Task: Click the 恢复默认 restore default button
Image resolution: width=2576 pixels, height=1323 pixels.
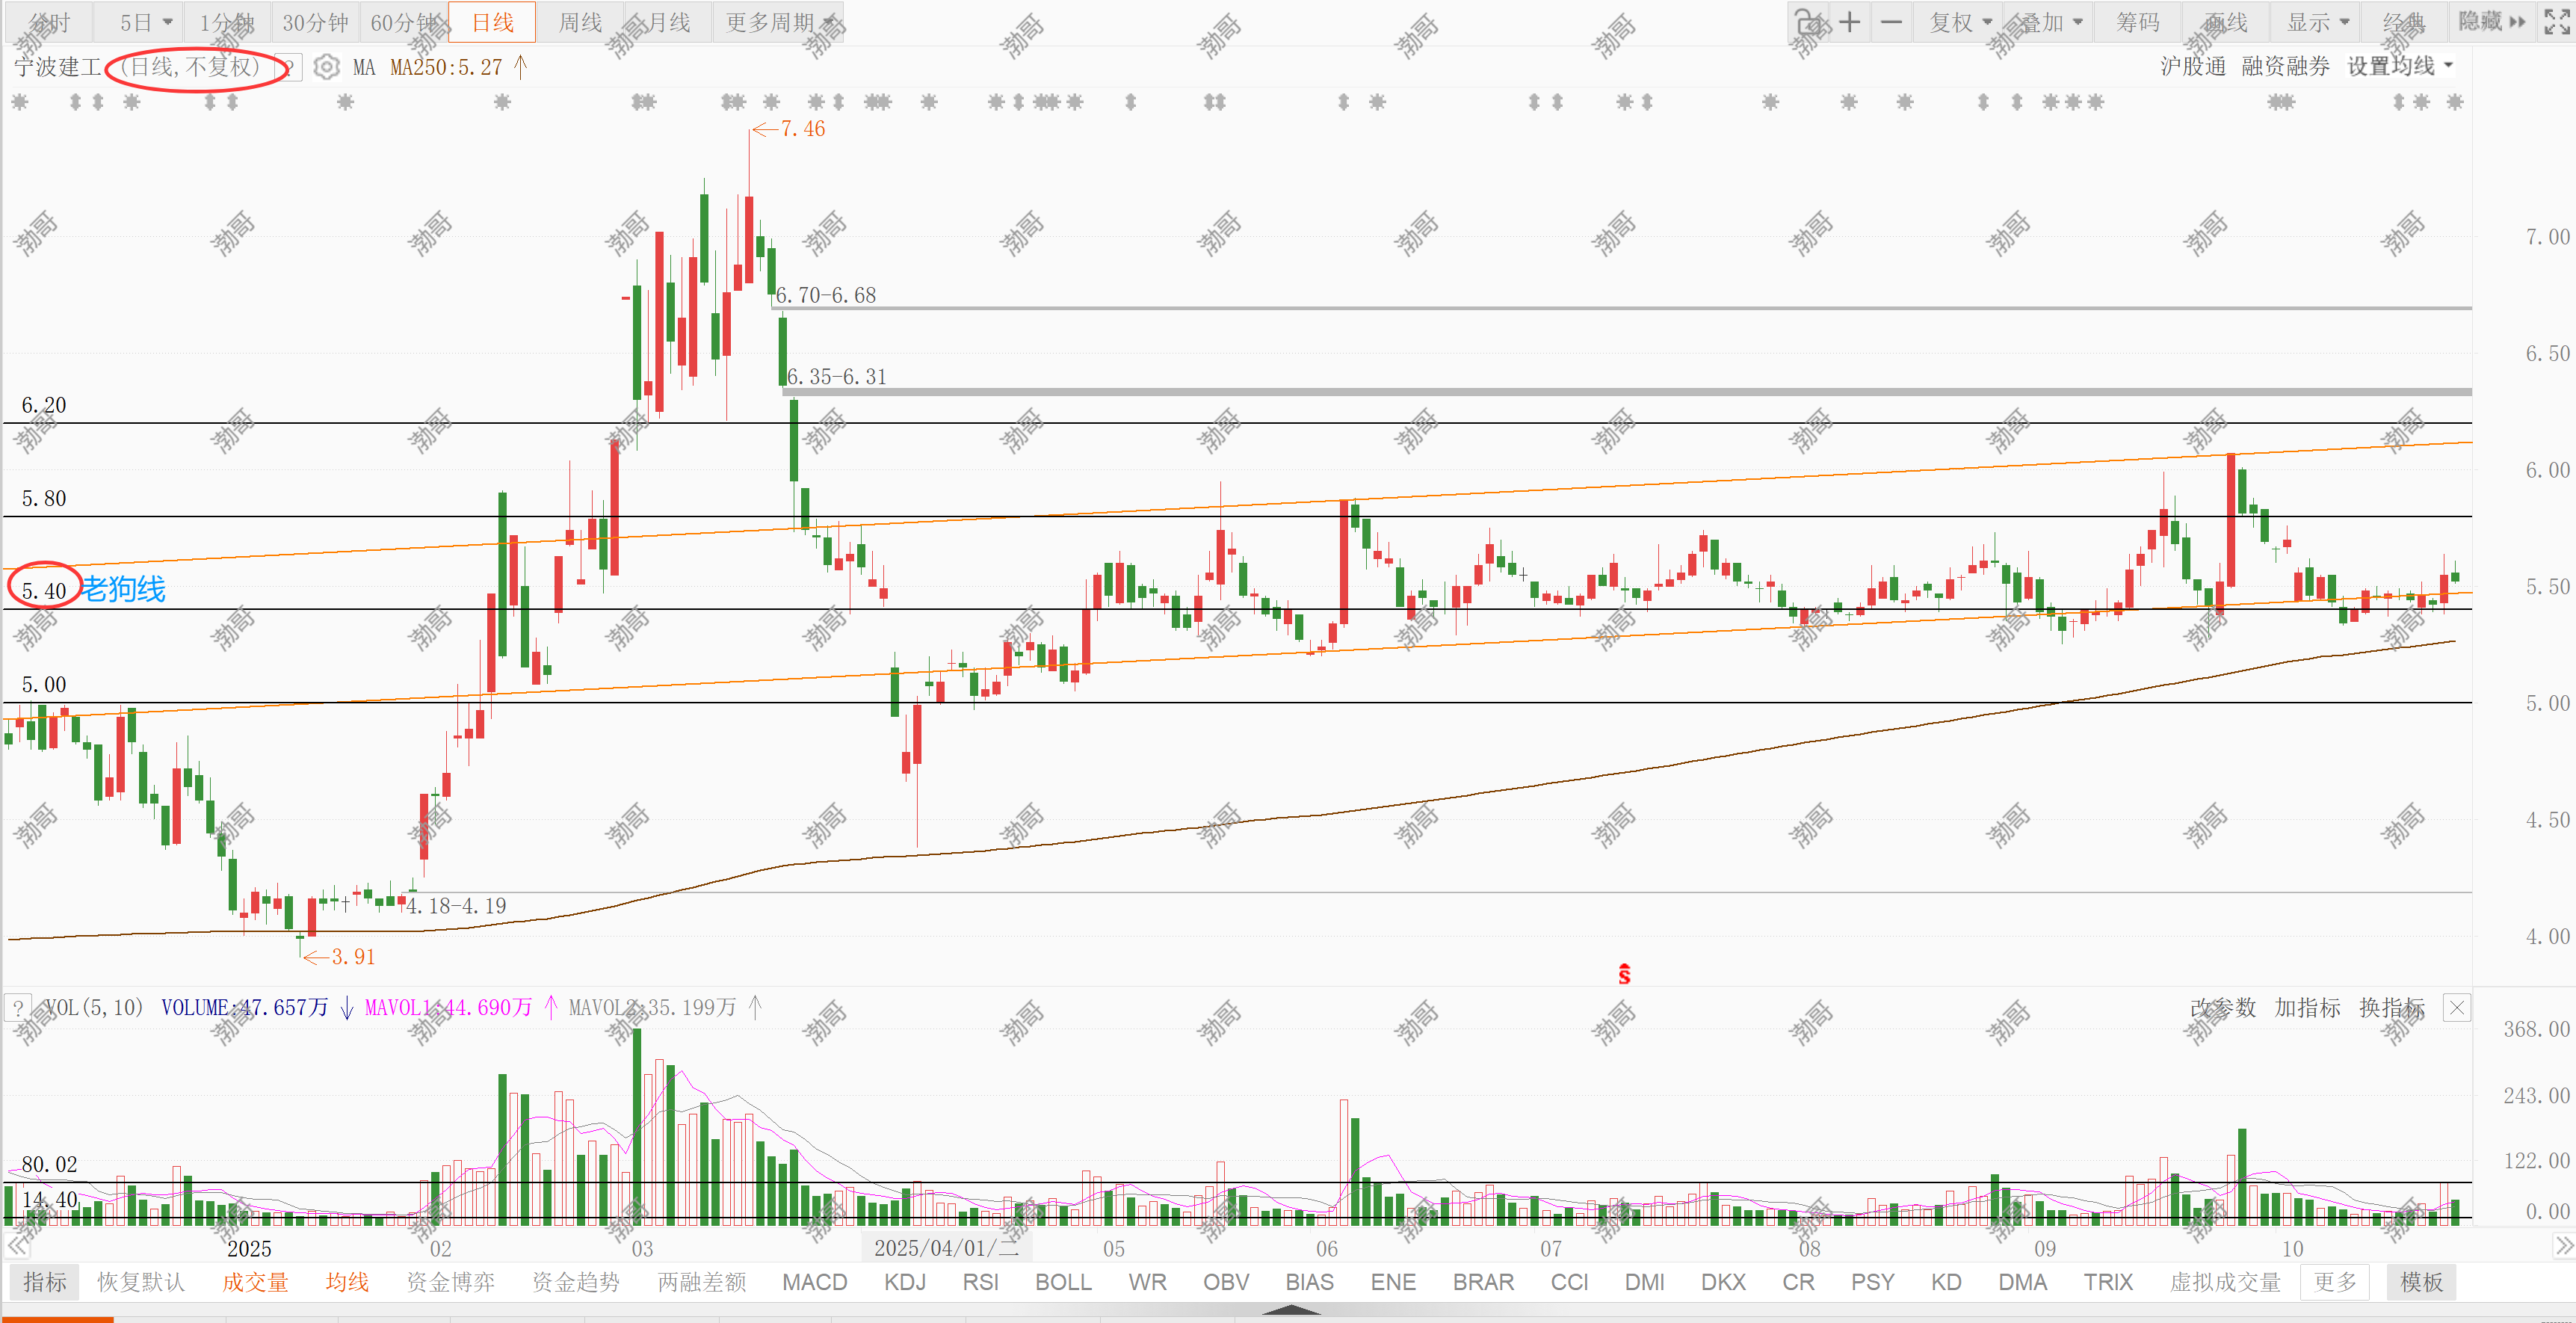Action: pyautogui.click(x=141, y=1282)
